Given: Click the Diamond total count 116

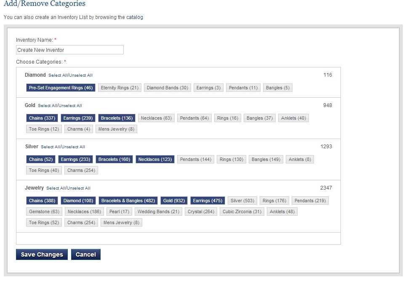Looking at the screenshot, I should coord(327,75).
